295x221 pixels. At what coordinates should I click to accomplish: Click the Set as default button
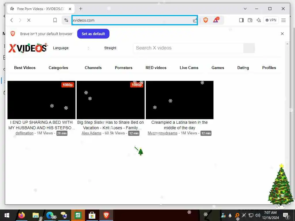coord(93,34)
